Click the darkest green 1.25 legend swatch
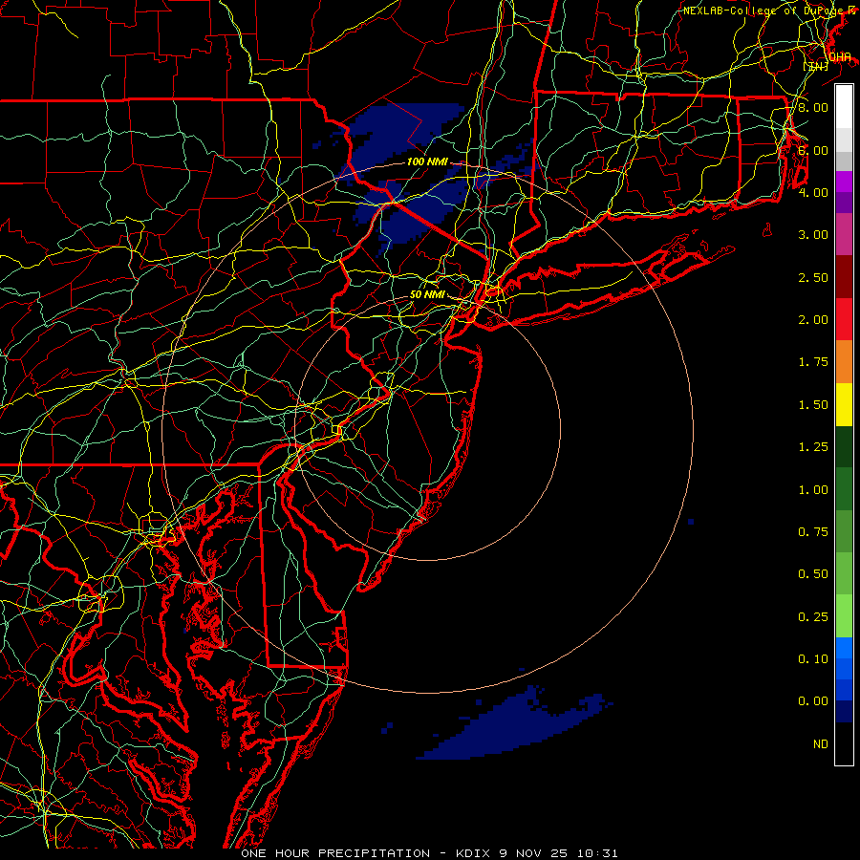 tap(844, 447)
